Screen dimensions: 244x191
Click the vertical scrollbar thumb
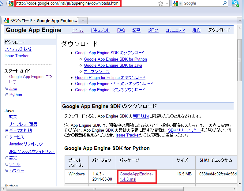coord(239,60)
